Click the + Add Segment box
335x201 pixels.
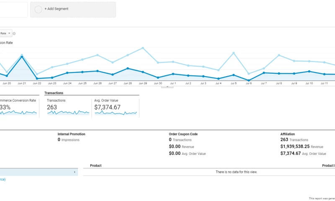point(73,9)
